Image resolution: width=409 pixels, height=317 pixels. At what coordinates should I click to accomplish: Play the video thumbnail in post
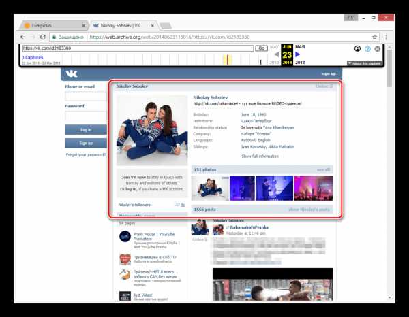[x=273, y=284]
